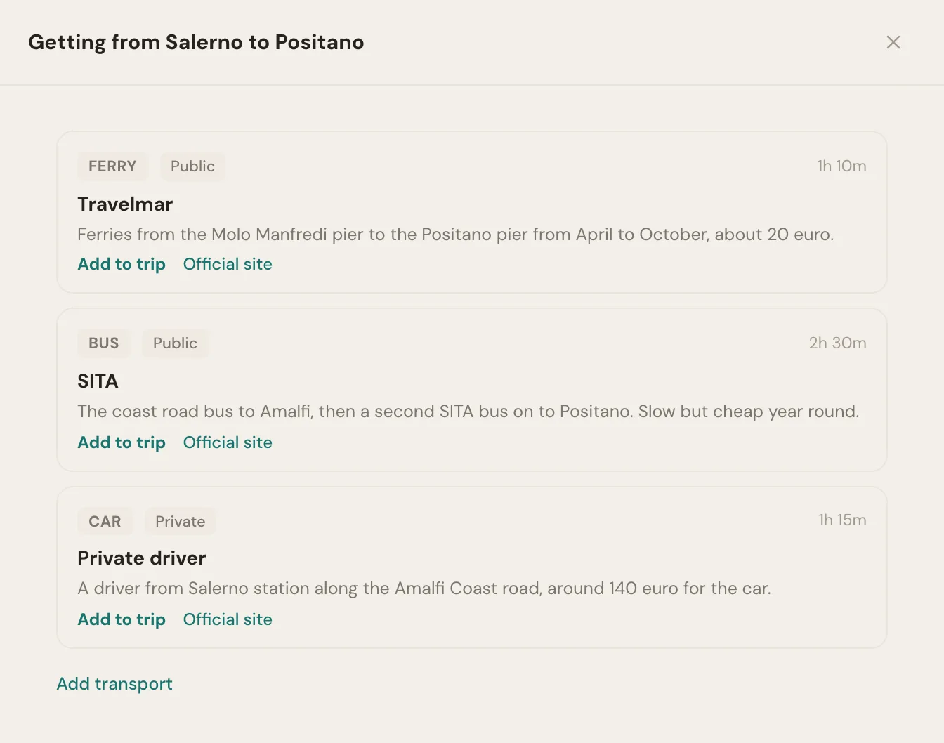
Task: Open the SITA official site link
Action: coord(228,442)
